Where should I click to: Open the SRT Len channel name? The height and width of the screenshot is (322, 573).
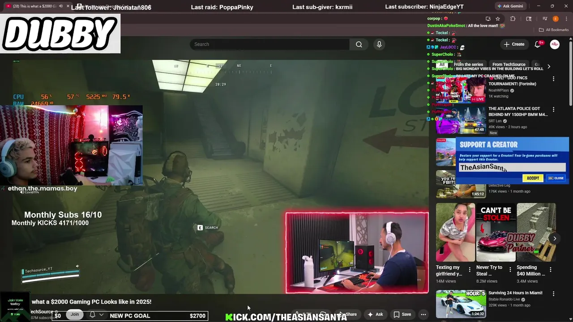tap(495, 121)
